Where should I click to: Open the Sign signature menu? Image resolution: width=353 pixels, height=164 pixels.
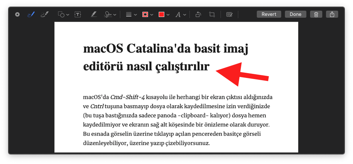[110, 15]
